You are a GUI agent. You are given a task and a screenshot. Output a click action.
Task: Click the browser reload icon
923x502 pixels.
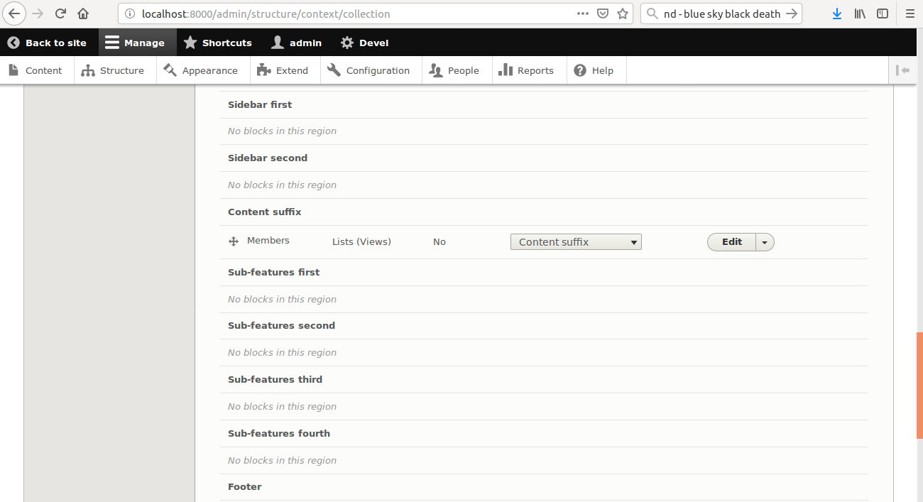click(61, 13)
